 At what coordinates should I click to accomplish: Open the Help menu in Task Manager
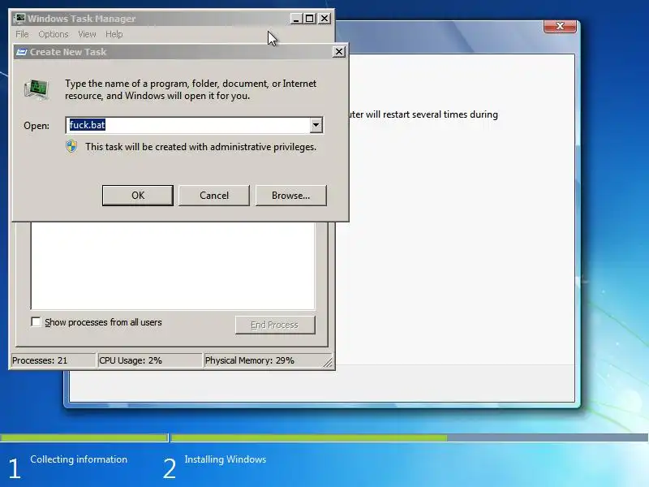coord(114,34)
